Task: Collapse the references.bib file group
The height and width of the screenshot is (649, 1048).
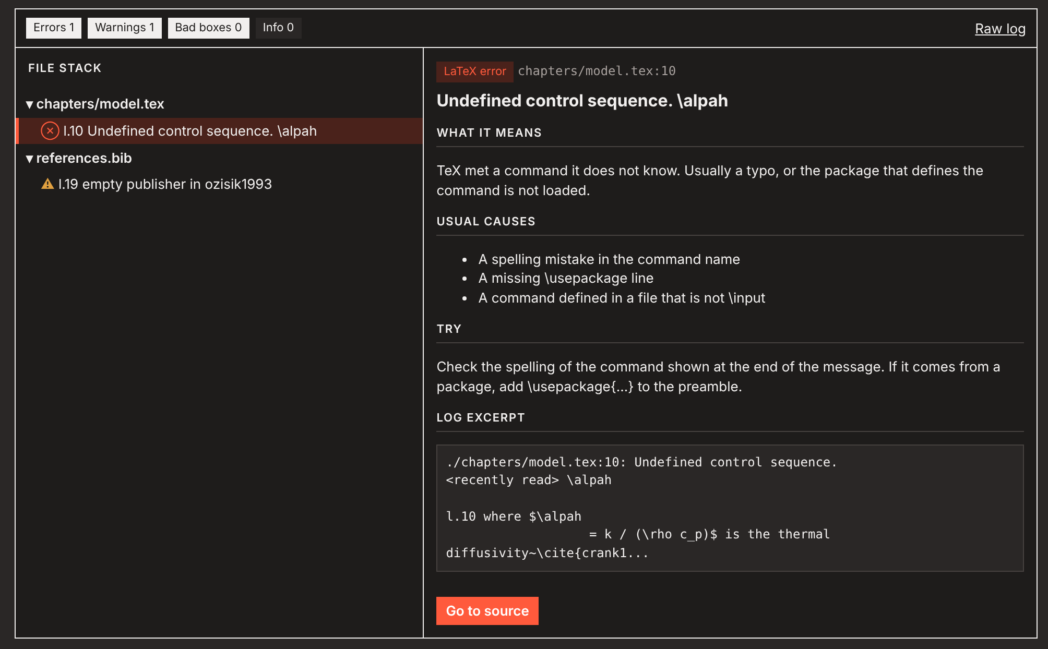Action: tap(79, 158)
